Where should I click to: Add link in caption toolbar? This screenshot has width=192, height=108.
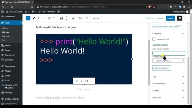[87, 81]
